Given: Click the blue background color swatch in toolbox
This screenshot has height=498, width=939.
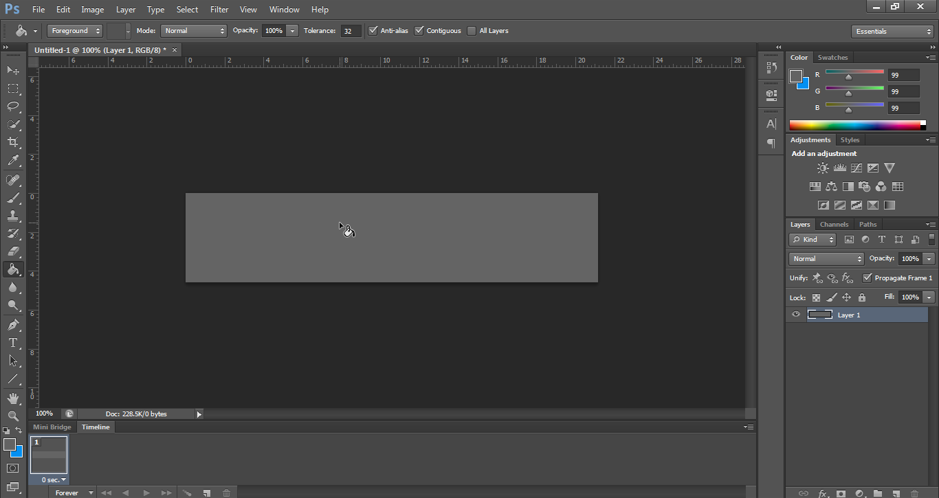Looking at the screenshot, I should [18, 452].
